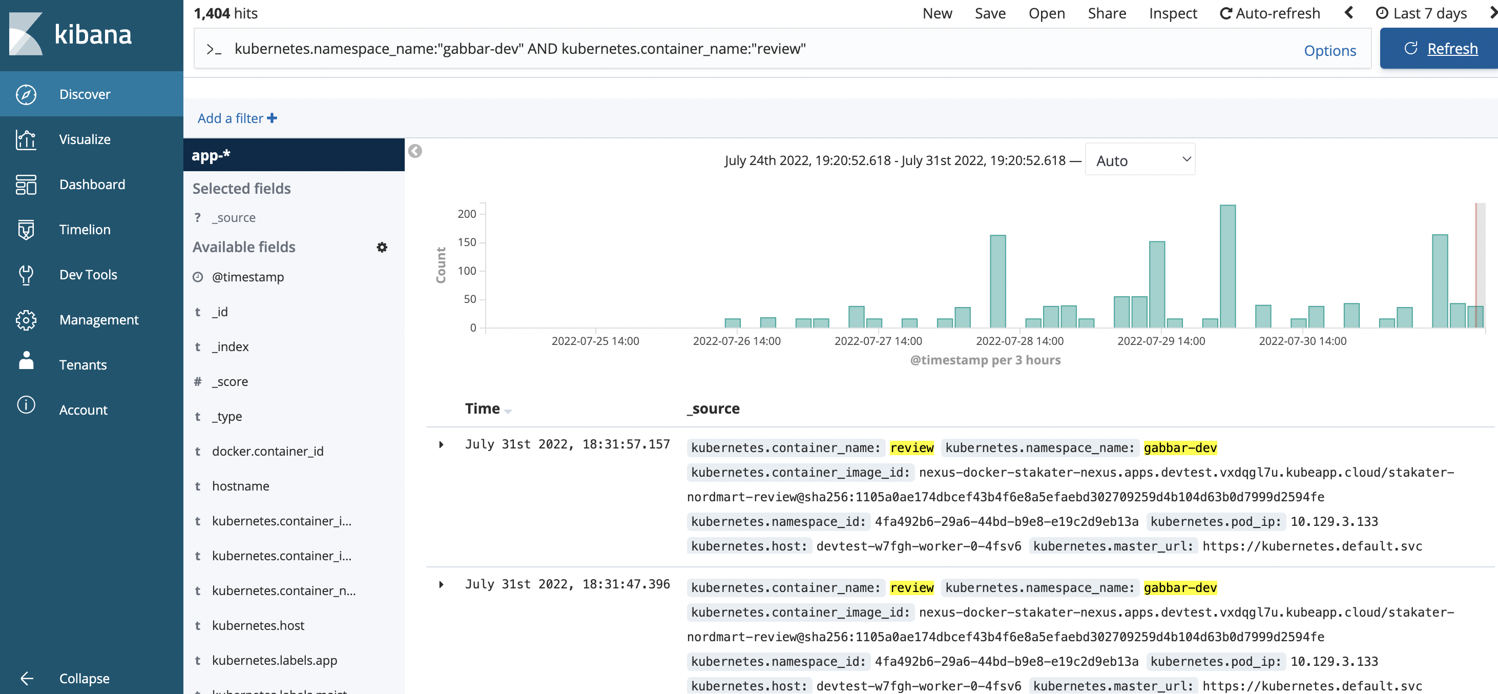Open the Discover compass icon
This screenshot has width=1498, height=694.
point(26,94)
